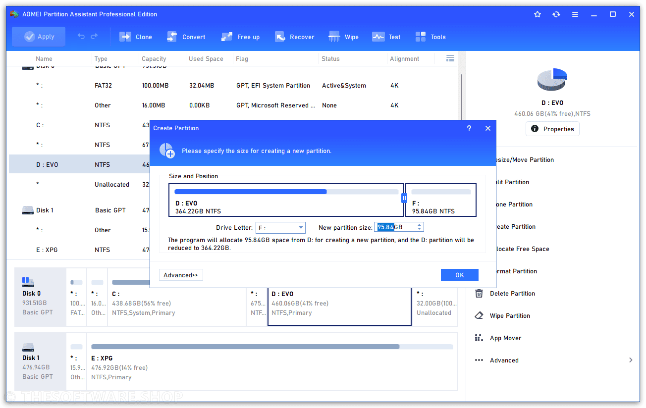The height and width of the screenshot is (408, 646).
Task: Sort by Alignment column header
Action: point(404,58)
